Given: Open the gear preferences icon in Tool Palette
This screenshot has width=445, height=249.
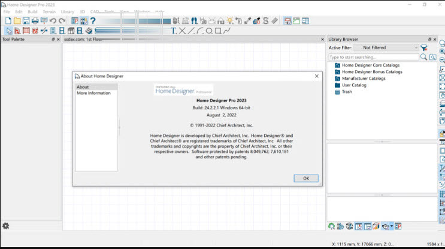Looking at the screenshot, I should pos(6,226).
